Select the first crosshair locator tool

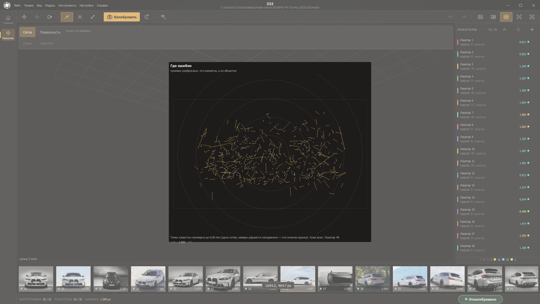pyautogui.click(x=24, y=17)
